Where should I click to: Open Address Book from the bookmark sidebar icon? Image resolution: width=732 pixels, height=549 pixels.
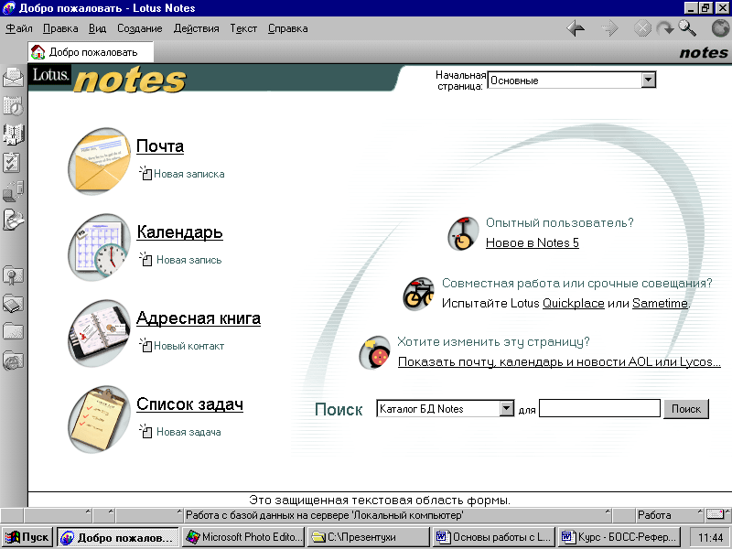click(x=13, y=135)
